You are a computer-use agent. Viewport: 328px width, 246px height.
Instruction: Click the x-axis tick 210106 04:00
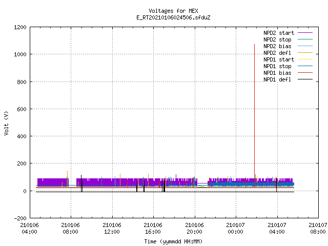click(x=30, y=228)
